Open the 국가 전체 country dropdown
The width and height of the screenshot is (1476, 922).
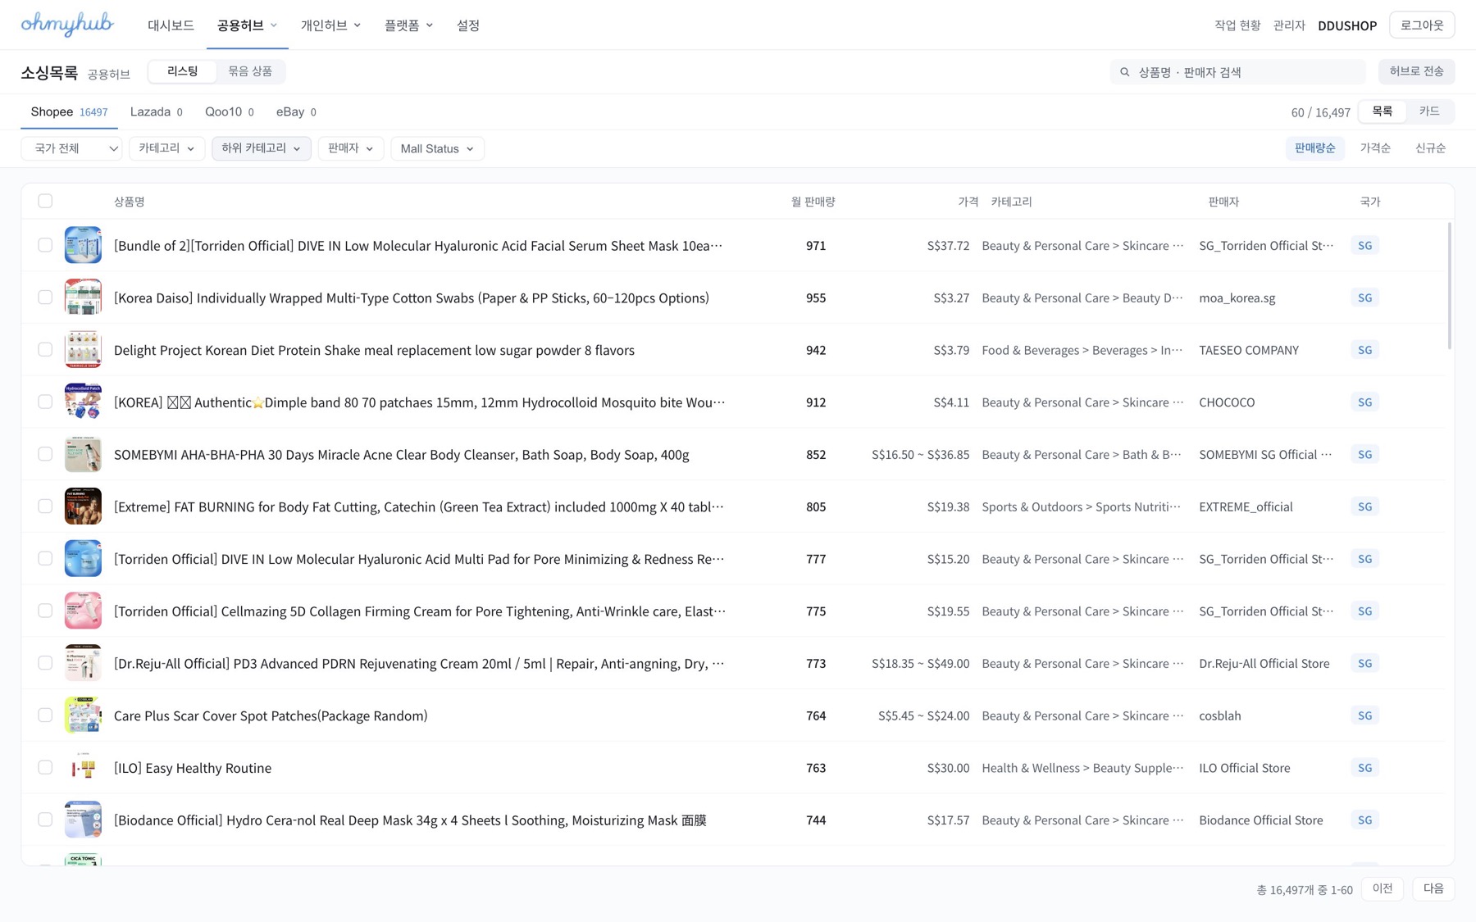point(71,148)
